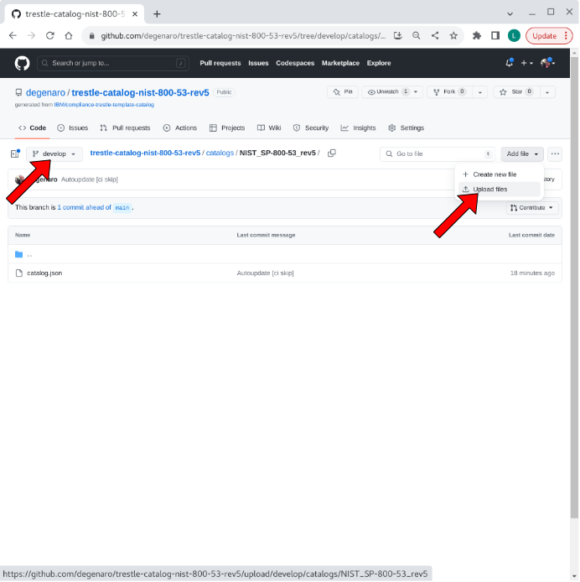Screen dimensions: 580x582
Task: Open the Security tab
Action: [311, 128]
